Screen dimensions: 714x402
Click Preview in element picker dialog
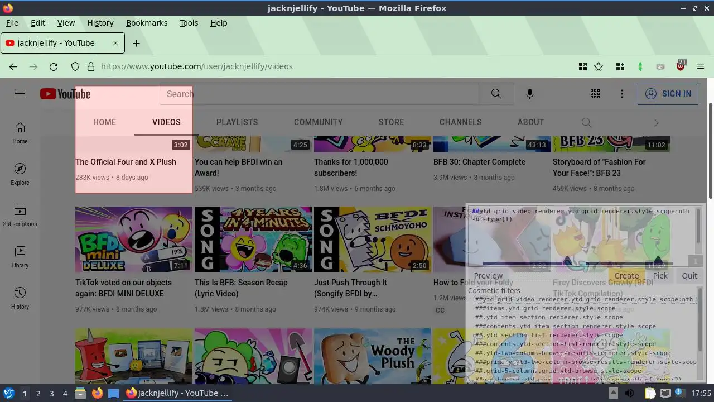pyautogui.click(x=488, y=276)
